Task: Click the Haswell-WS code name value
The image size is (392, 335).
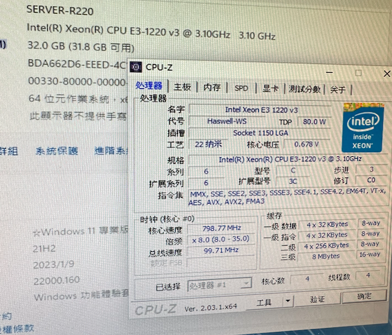Action: pyautogui.click(x=227, y=121)
